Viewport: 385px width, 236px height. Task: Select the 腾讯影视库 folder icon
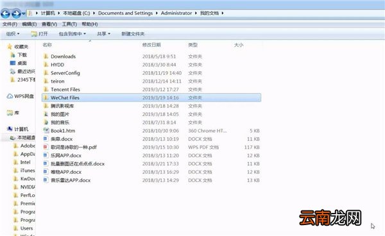46,106
